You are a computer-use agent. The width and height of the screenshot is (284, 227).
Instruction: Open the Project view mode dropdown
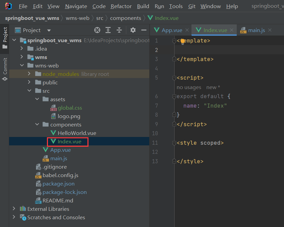coord(49,30)
